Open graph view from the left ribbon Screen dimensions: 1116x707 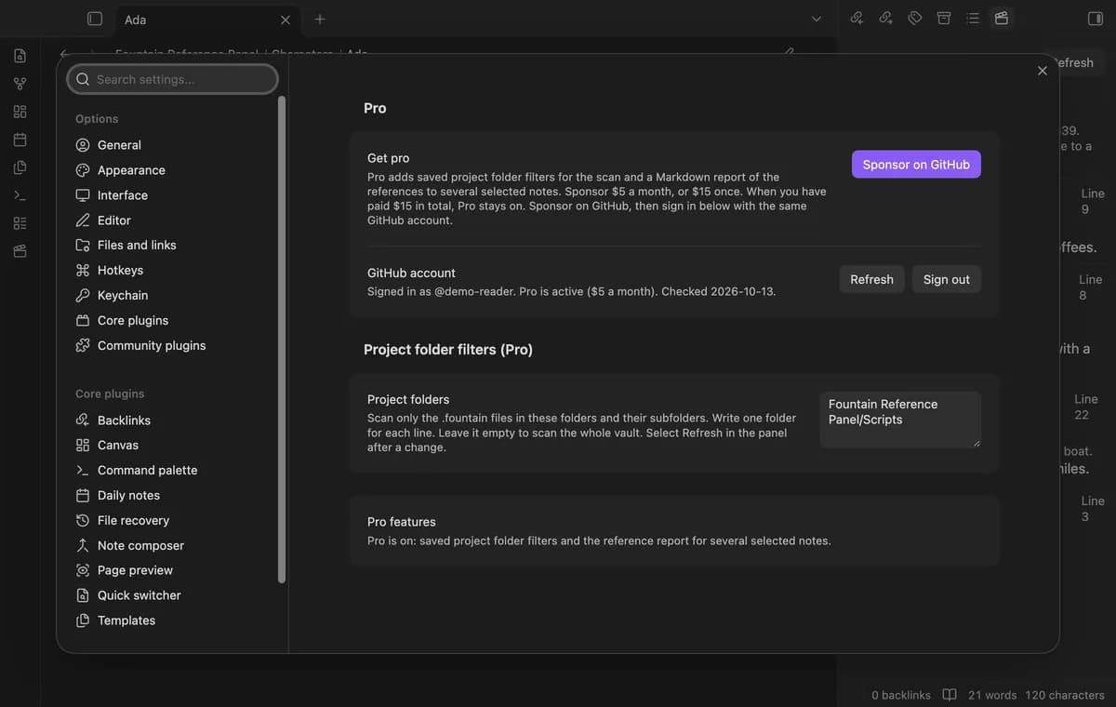coord(20,84)
